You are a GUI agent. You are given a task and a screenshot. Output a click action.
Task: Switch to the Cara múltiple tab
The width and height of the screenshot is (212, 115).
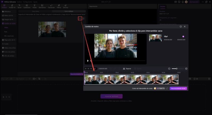coord(69,11)
